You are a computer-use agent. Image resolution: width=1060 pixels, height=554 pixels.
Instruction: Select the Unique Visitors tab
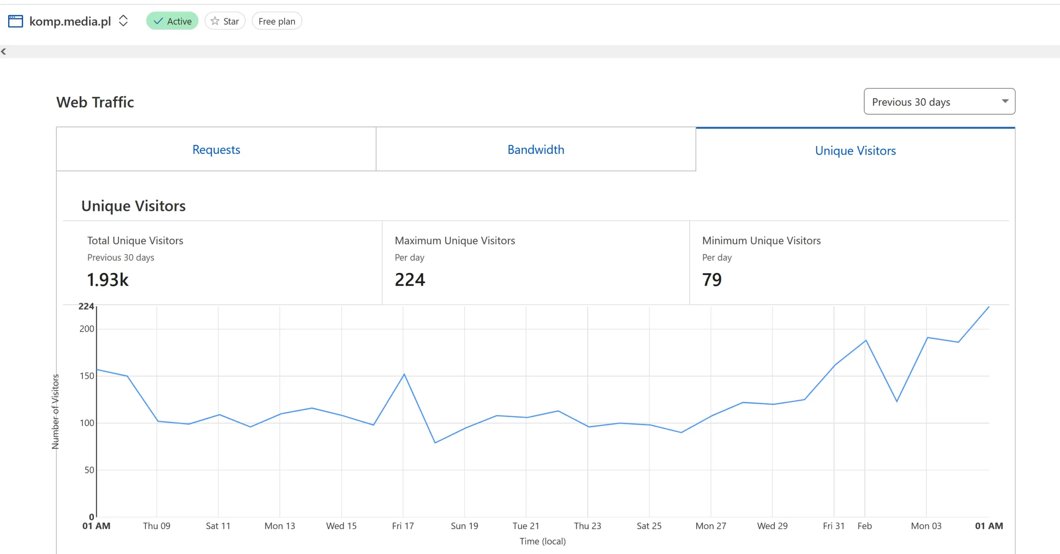[x=855, y=150]
